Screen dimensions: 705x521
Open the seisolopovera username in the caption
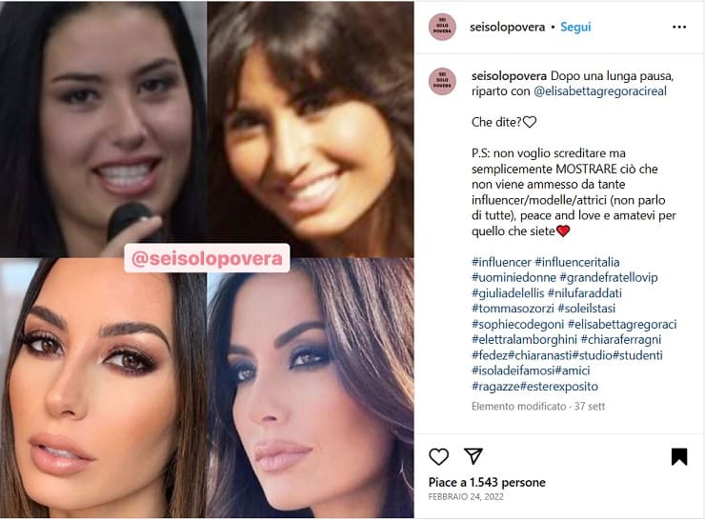tap(509, 76)
